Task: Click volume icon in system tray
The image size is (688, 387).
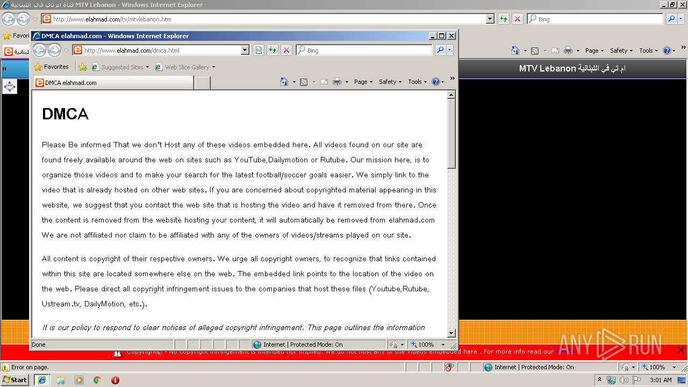Action: [623, 380]
